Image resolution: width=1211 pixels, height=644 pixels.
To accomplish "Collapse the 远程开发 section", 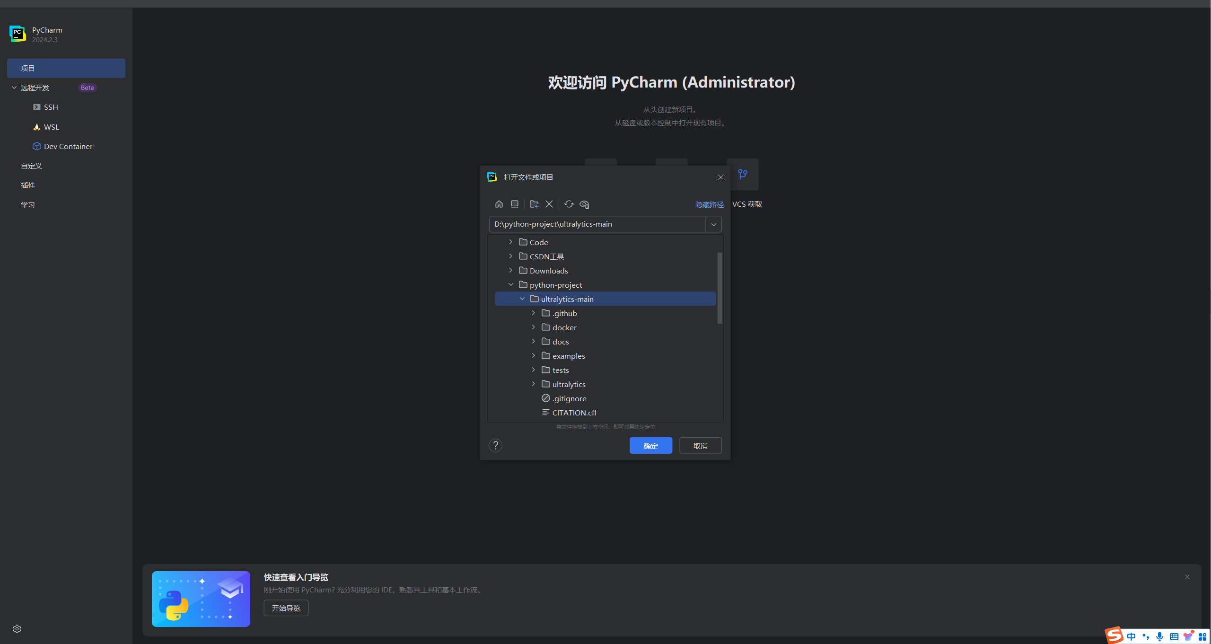I will [14, 88].
